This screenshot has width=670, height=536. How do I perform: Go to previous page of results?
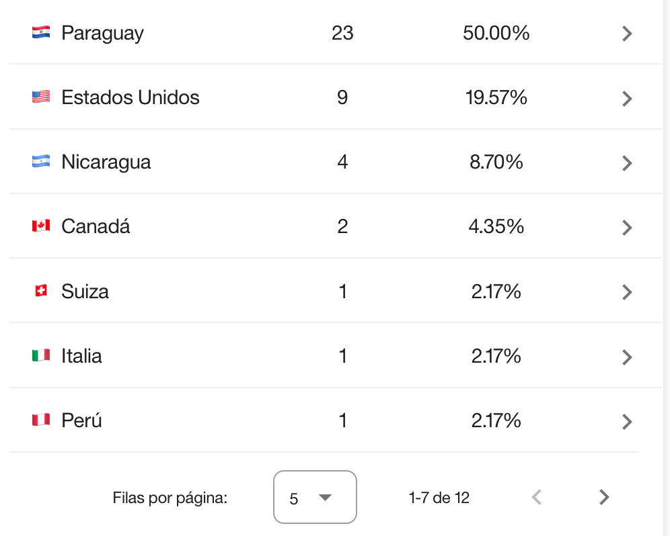click(536, 497)
